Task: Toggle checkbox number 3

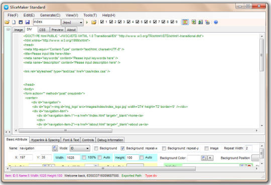Action: [x=120, y=22]
